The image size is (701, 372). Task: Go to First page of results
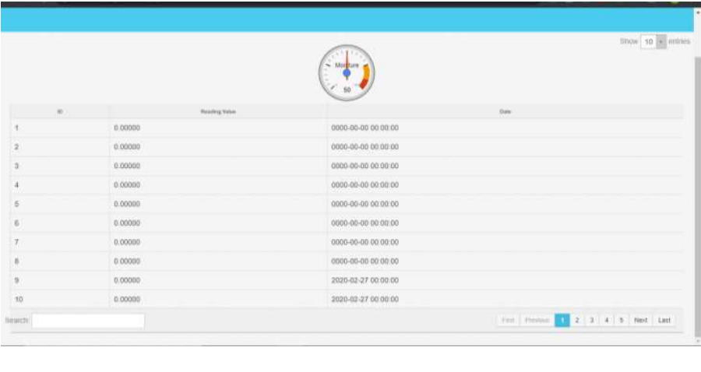tap(508, 320)
